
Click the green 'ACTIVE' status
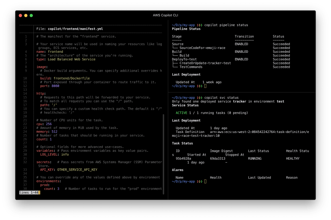181,113
